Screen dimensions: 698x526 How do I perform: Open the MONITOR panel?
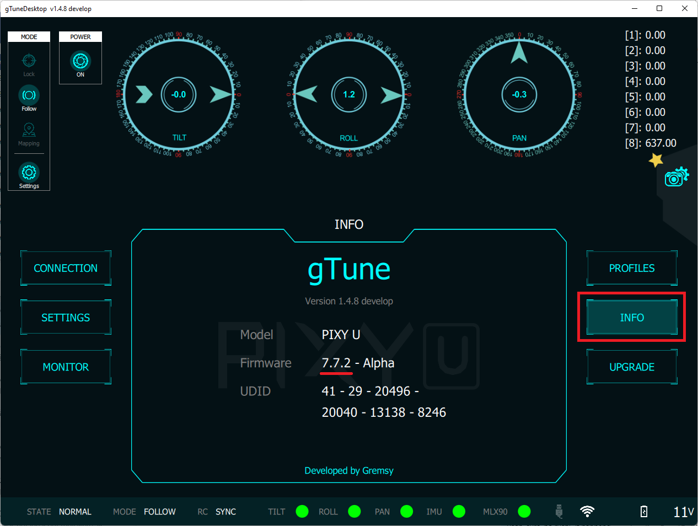[66, 367]
